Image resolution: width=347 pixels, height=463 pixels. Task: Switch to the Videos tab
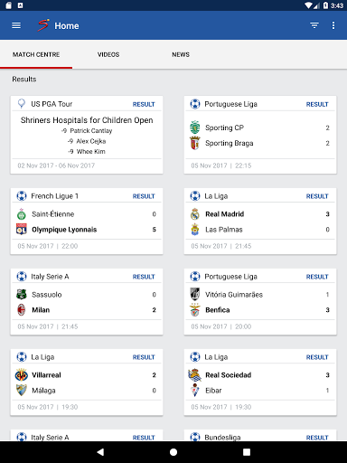[x=108, y=54]
